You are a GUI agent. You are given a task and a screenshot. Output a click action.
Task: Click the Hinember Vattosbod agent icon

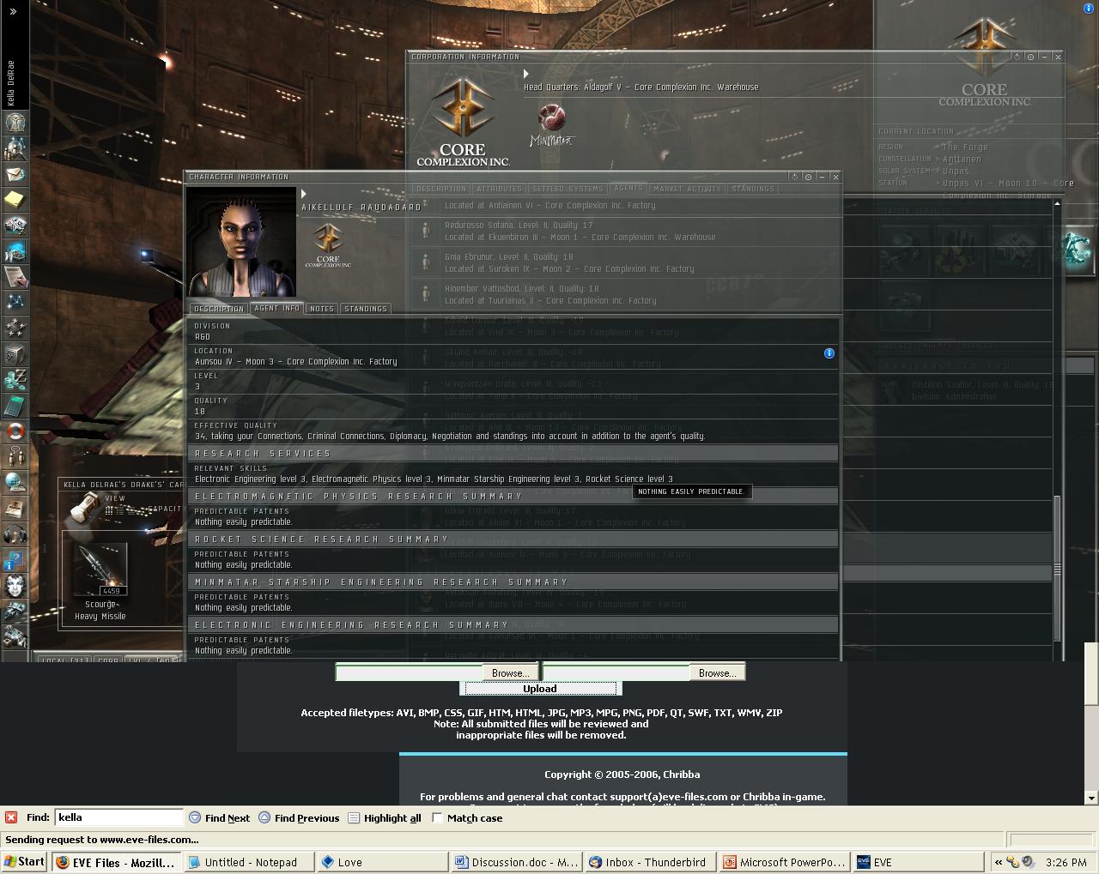coord(425,294)
